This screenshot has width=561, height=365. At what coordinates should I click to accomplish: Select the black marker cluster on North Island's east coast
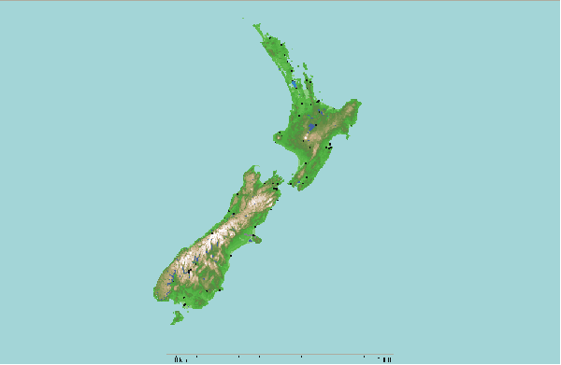(x=329, y=146)
